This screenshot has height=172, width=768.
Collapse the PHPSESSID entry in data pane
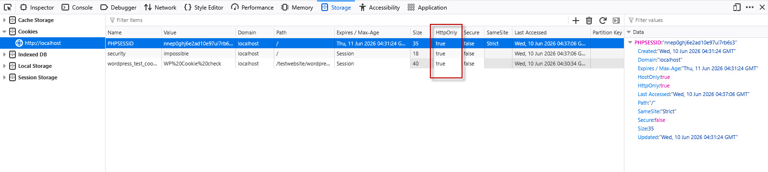pos(630,43)
